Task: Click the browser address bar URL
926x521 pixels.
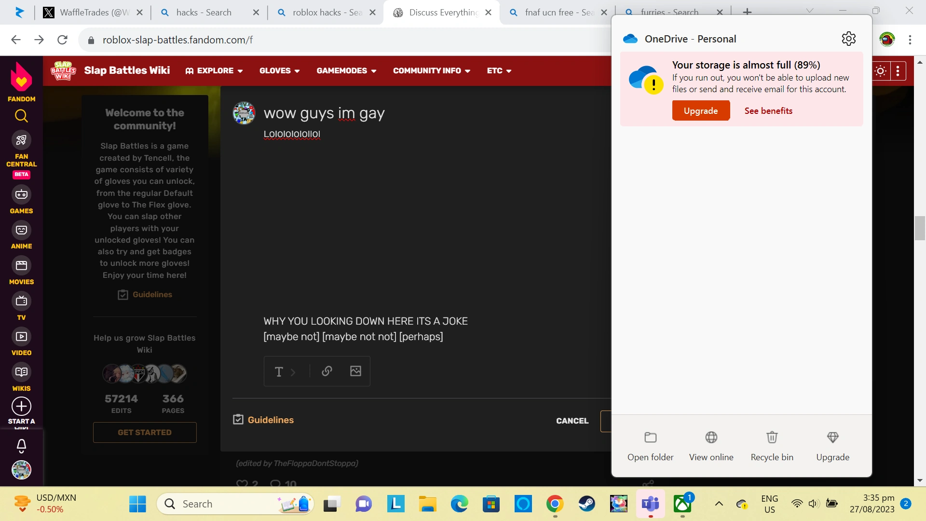Action: point(177,40)
